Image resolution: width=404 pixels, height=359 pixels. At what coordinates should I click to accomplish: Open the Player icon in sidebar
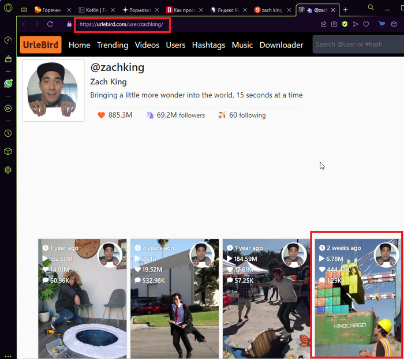pos(8,109)
